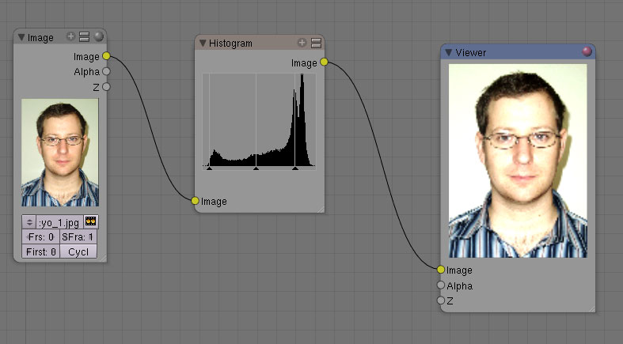Screen dimensions: 623x344
Task: Click the white point marker under histogram
Action: coord(294,168)
